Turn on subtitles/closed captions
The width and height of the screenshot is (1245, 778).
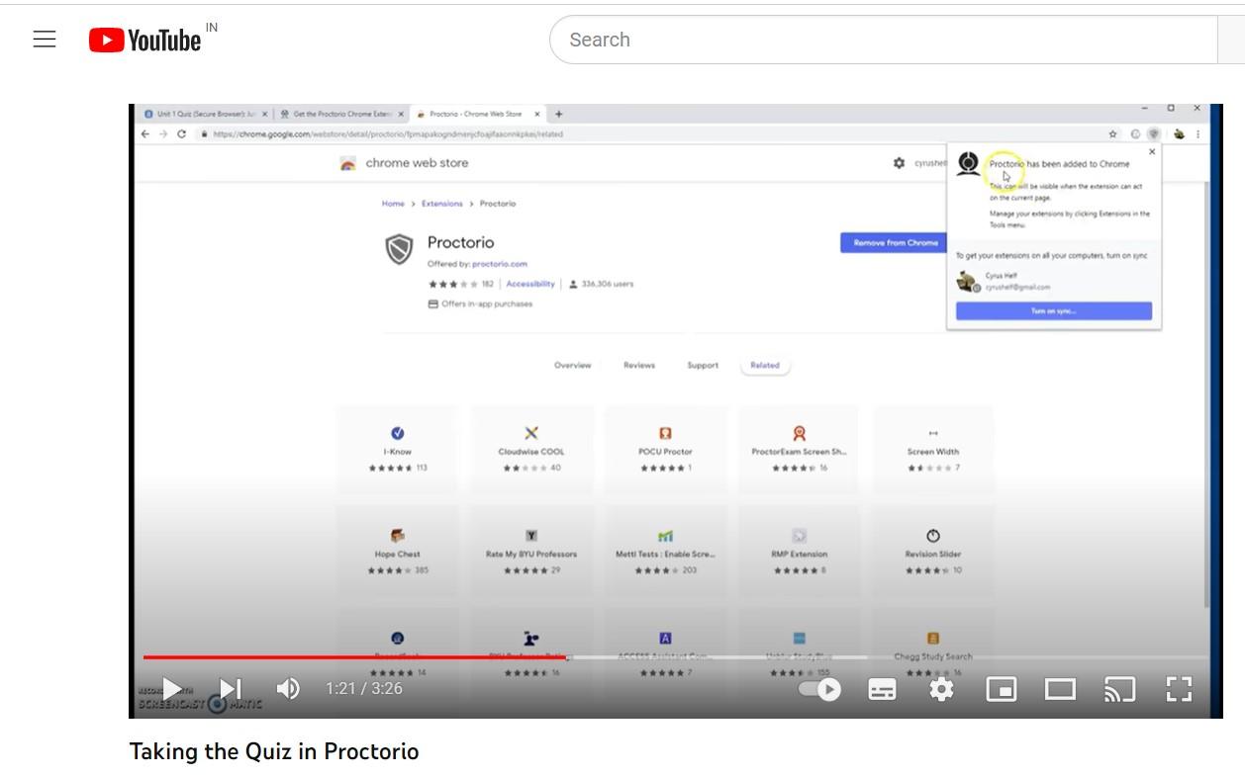click(x=882, y=689)
